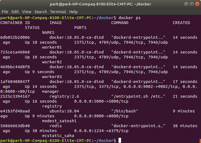Open the Edit menu
The image size is (201, 143).
pos(15,12)
